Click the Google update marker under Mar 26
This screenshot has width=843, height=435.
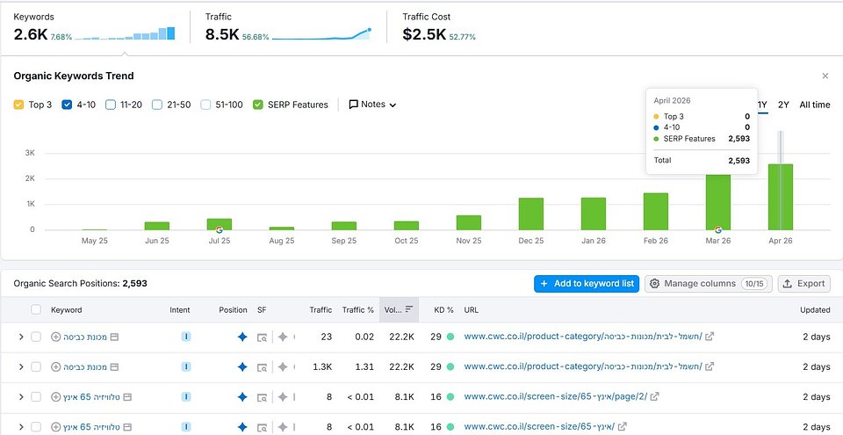tap(718, 229)
